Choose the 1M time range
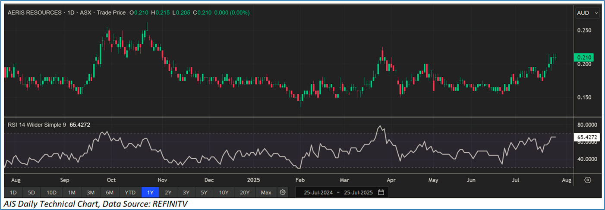Image resolution: width=605 pixels, height=210 pixels. click(x=72, y=192)
